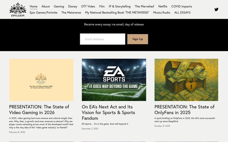The height and width of the screenshot is (142, 228).
Task: Navigate to Music/Audio
Action: [x=162, y=12]
